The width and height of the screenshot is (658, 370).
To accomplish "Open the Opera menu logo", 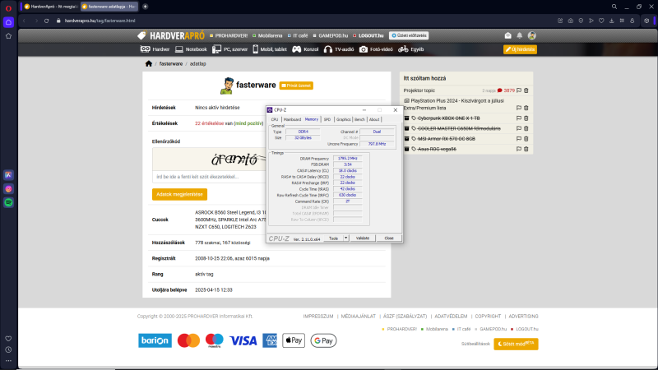I will click(8, 8).
